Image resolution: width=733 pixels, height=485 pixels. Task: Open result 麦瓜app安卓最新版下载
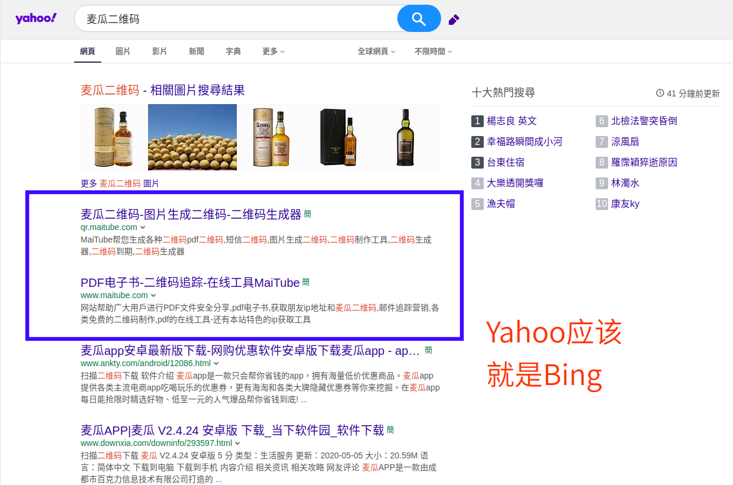[250, 351]
